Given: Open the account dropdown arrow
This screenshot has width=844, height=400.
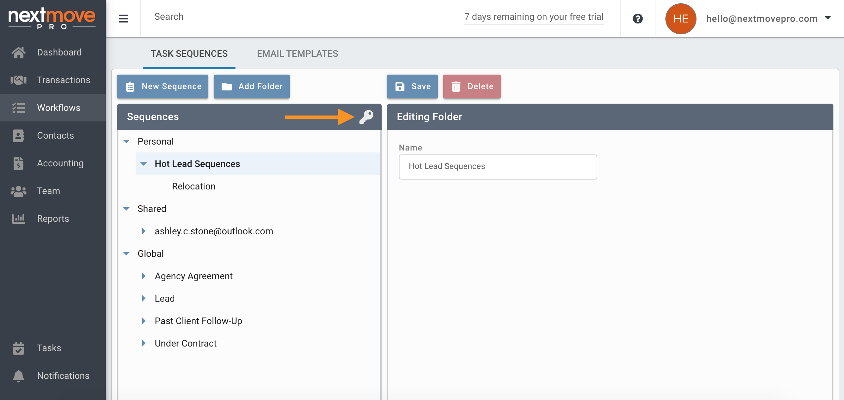Looking at the screenshot, I should [828, 18].
